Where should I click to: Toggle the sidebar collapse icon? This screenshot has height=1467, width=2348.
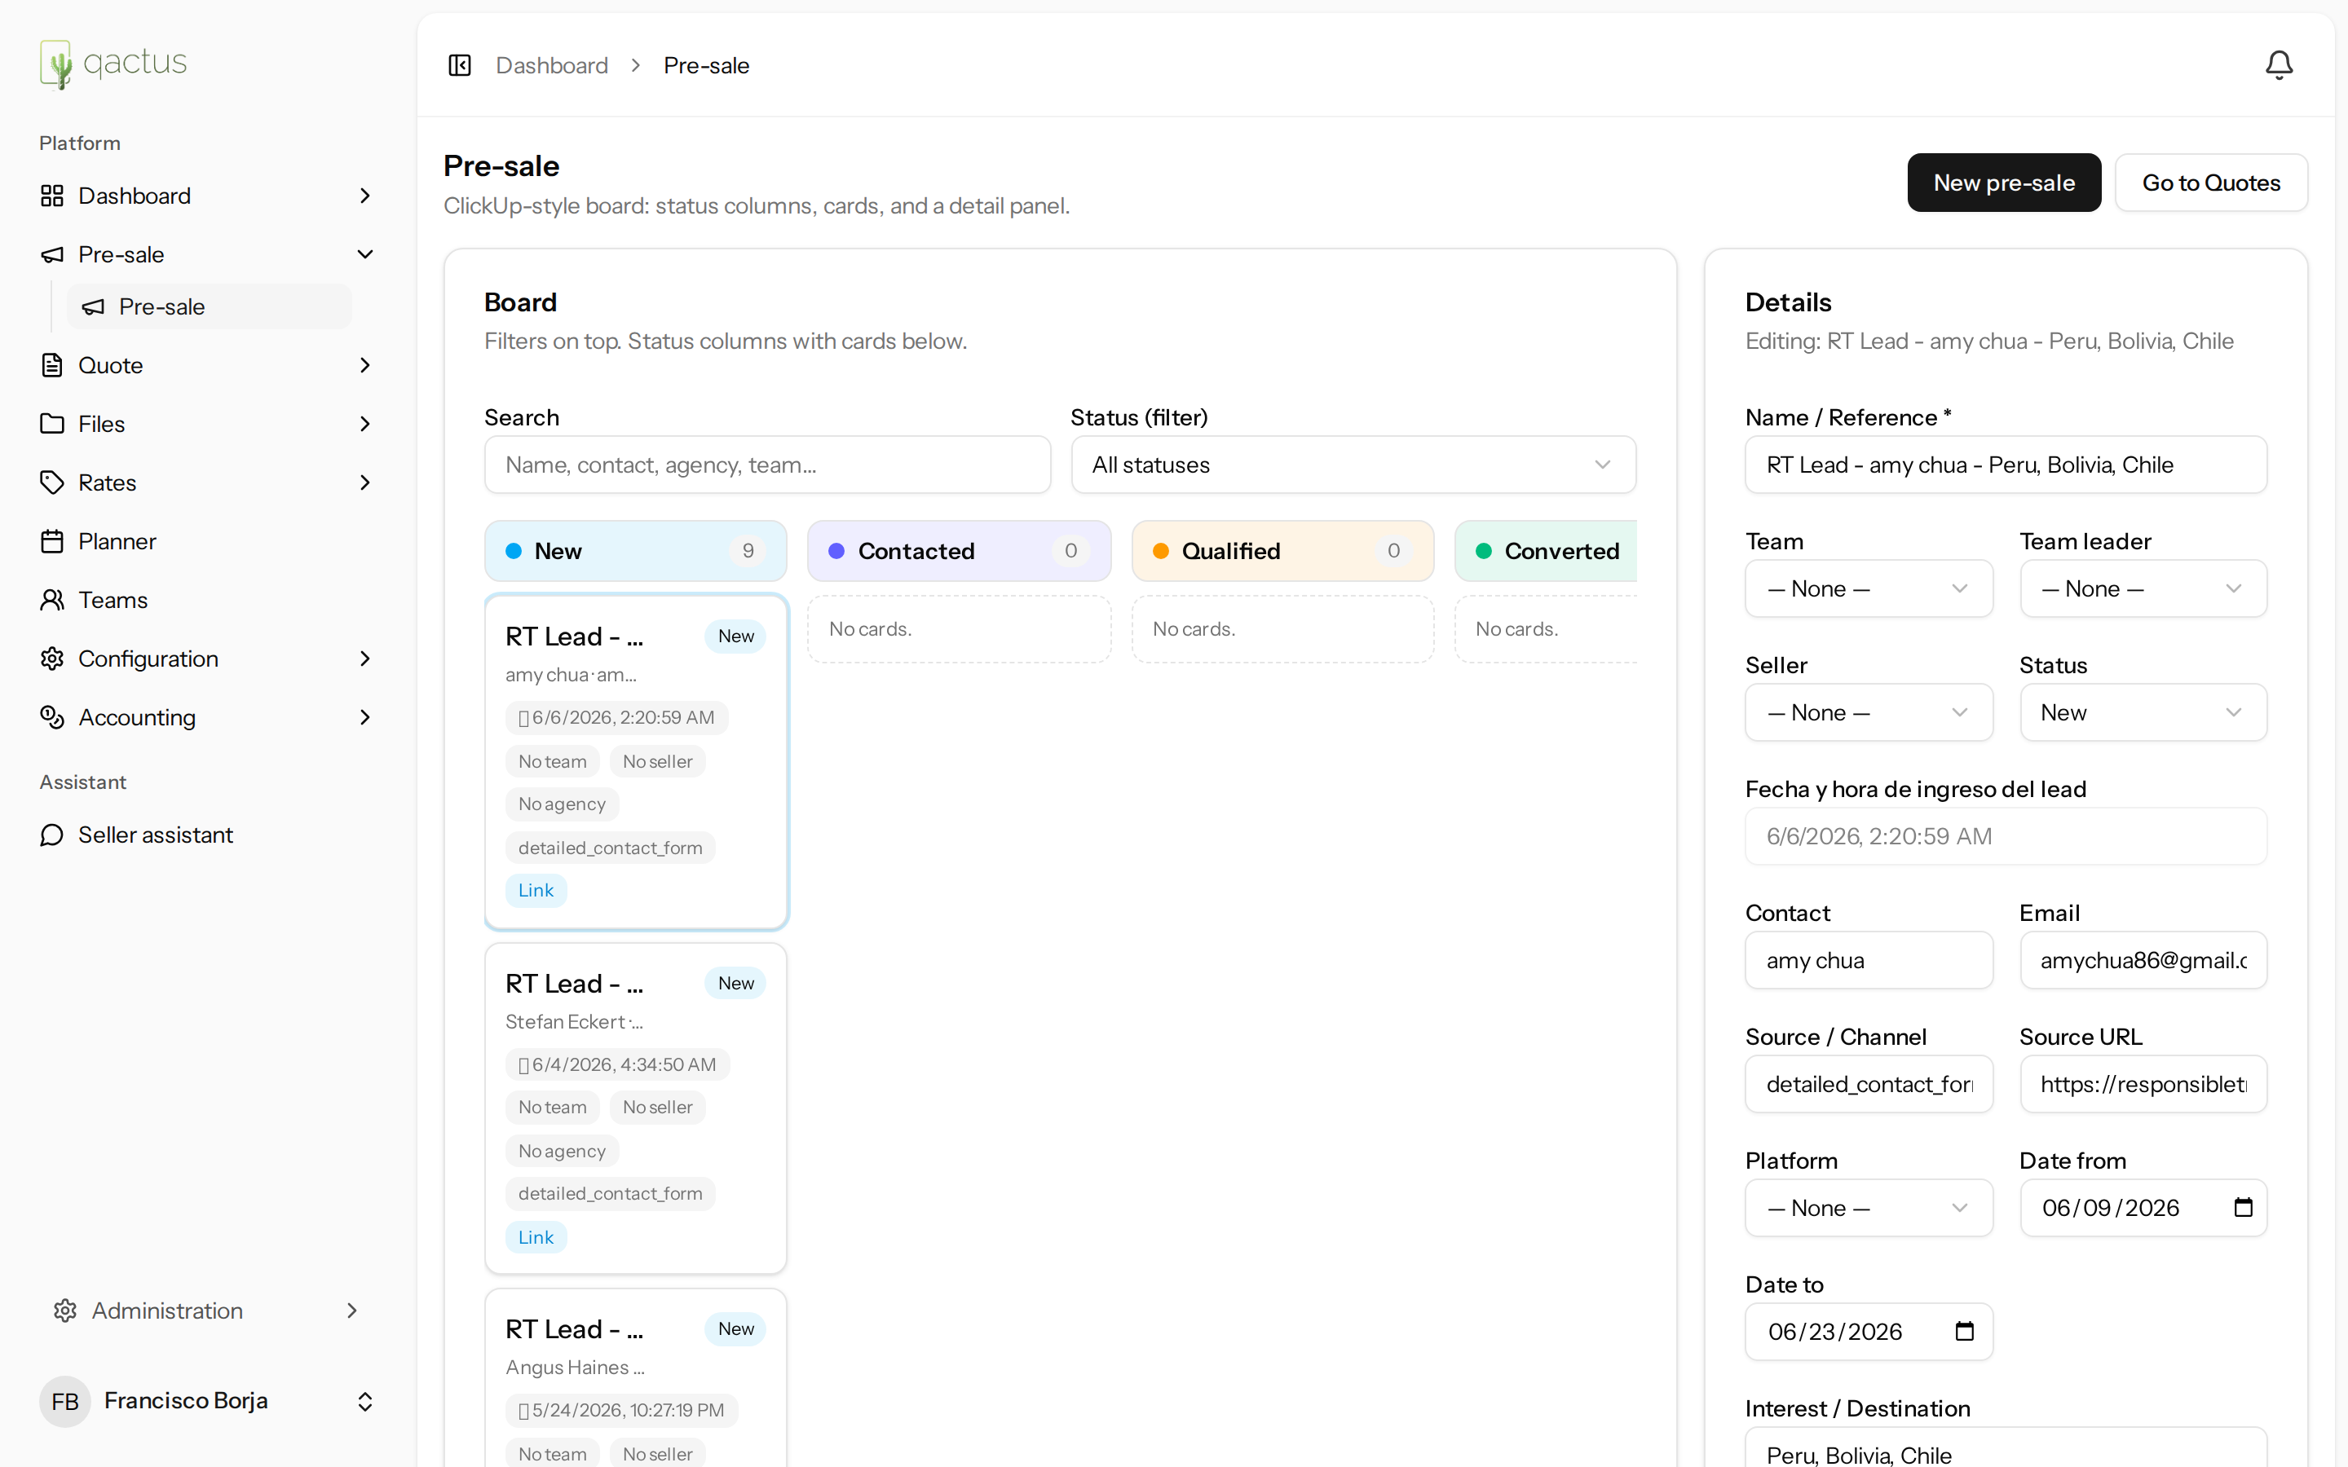click(x=459, y=65)
